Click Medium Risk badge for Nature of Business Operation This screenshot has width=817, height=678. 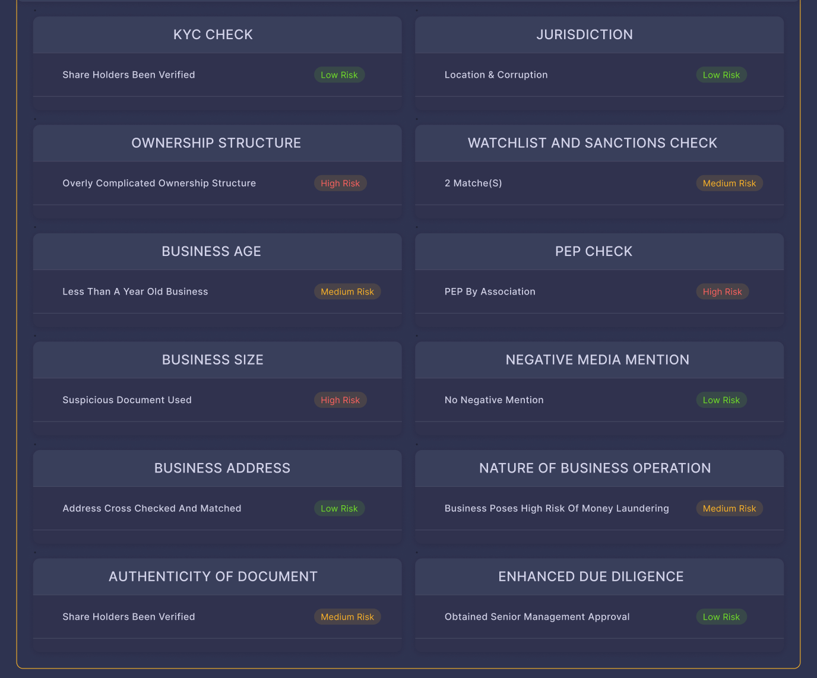point(729,508)
